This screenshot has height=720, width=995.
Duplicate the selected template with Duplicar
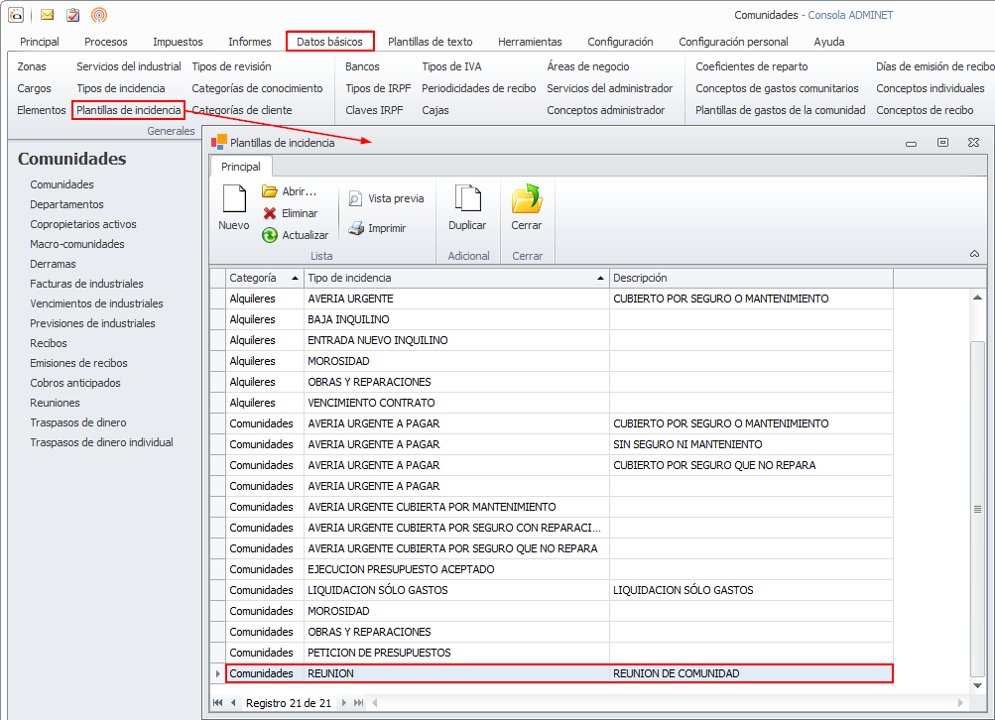466,199
